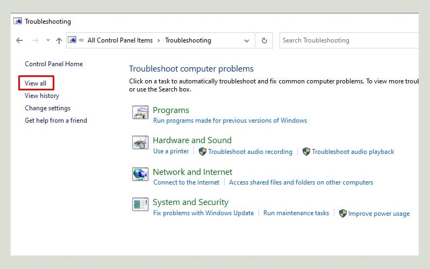
Task: Open Control Panel Home
Action: click(54, 64)
